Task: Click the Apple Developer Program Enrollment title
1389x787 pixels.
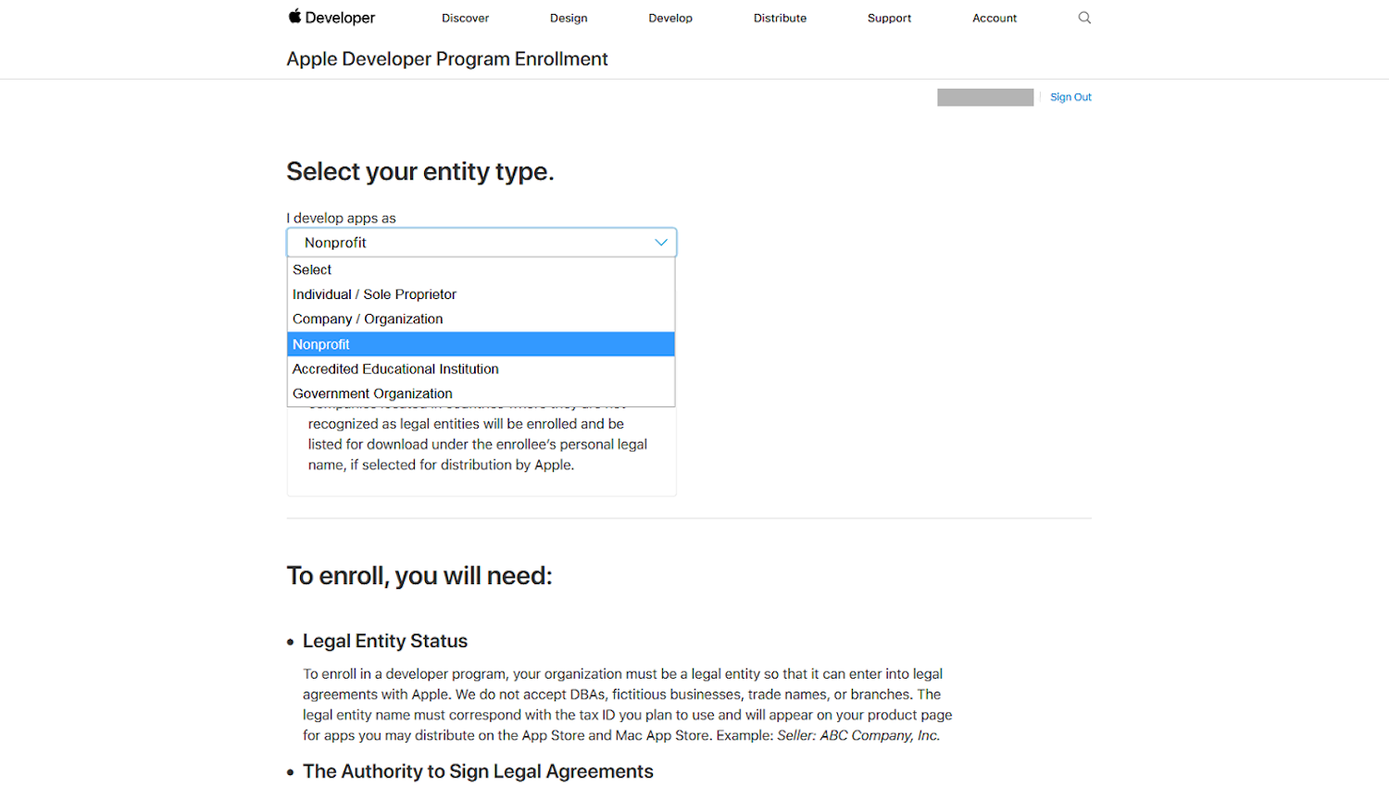Action: 447,59
